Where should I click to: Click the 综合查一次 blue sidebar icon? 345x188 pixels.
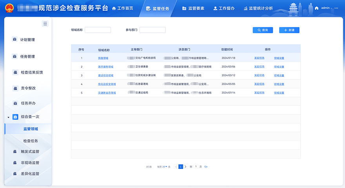tap(15, 117)
